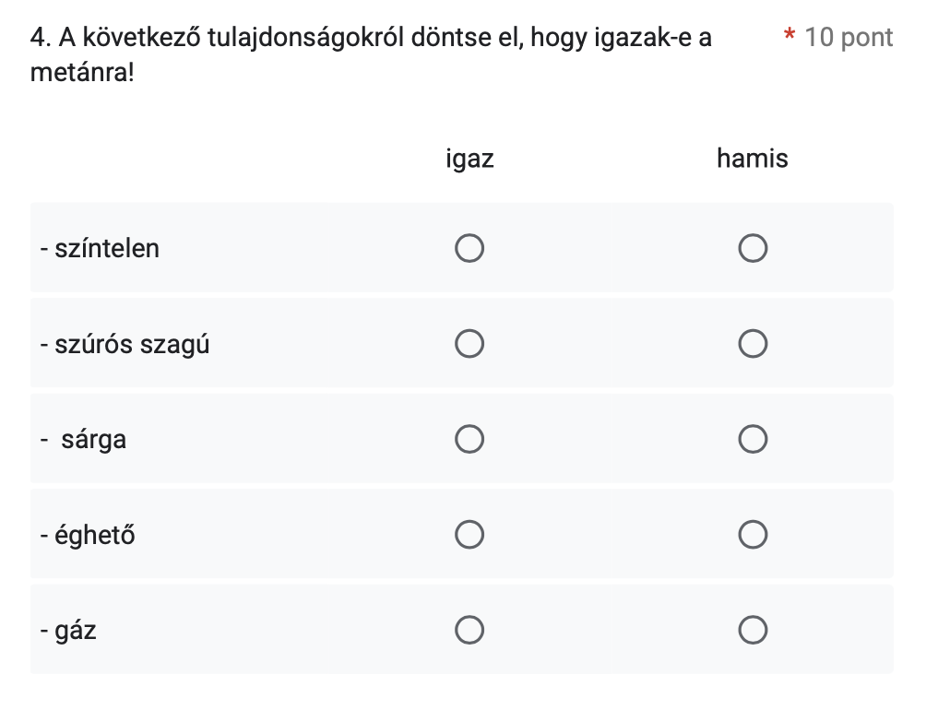Click the hamis column header

point(753,159)
